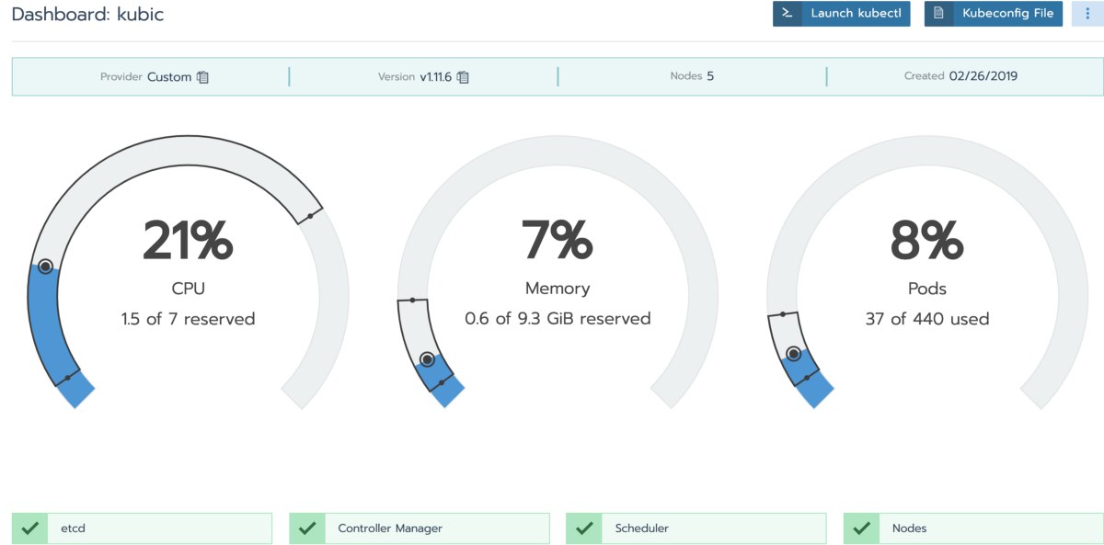Viewport: 1104px width, 545px height.
Task: Click '1.5 of 7 reserved' text
Action: point(188,320)
